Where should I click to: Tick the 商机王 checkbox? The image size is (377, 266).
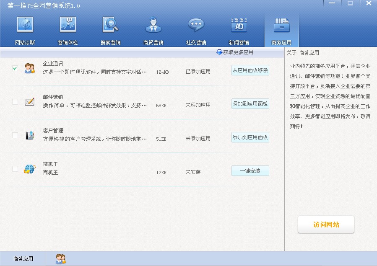click(x=15, y=169)
